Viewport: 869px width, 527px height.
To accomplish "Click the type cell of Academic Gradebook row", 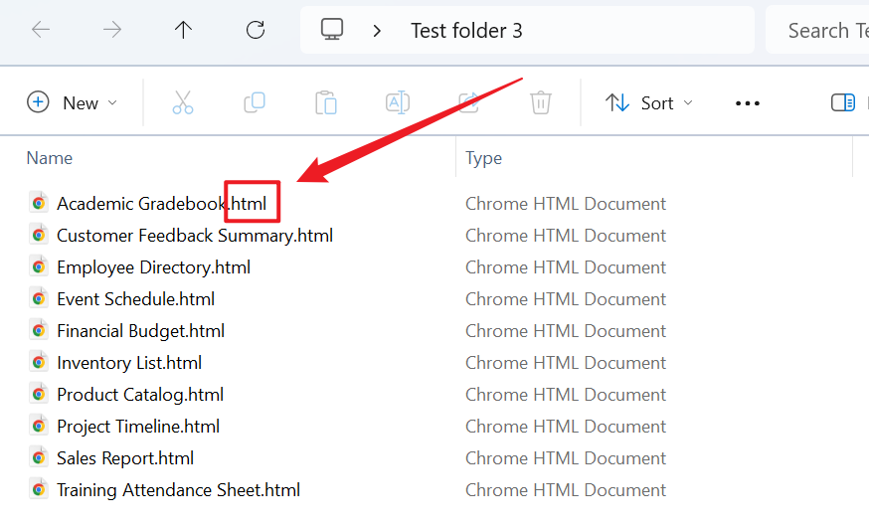I will pos(566,204).
